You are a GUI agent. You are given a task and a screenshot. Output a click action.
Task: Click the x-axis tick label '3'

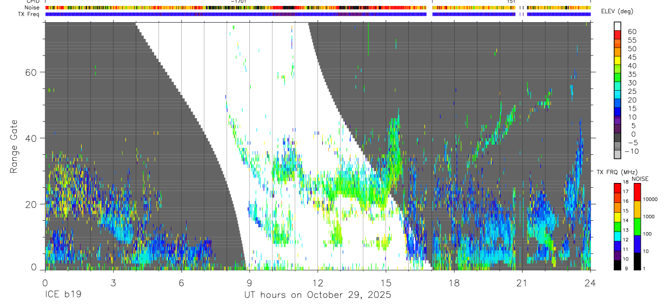(x=113, y=283)
